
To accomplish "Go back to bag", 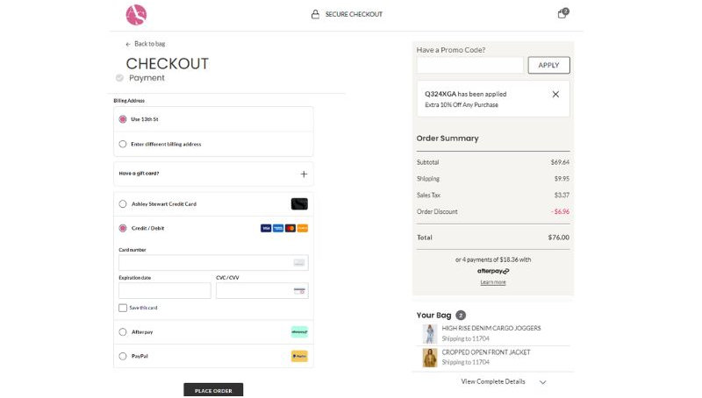I will click(146, 44).
